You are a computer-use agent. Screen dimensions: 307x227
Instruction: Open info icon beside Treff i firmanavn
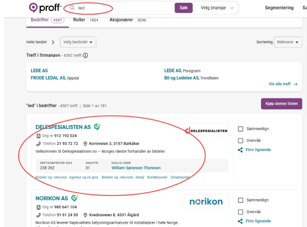click(85, 55)
